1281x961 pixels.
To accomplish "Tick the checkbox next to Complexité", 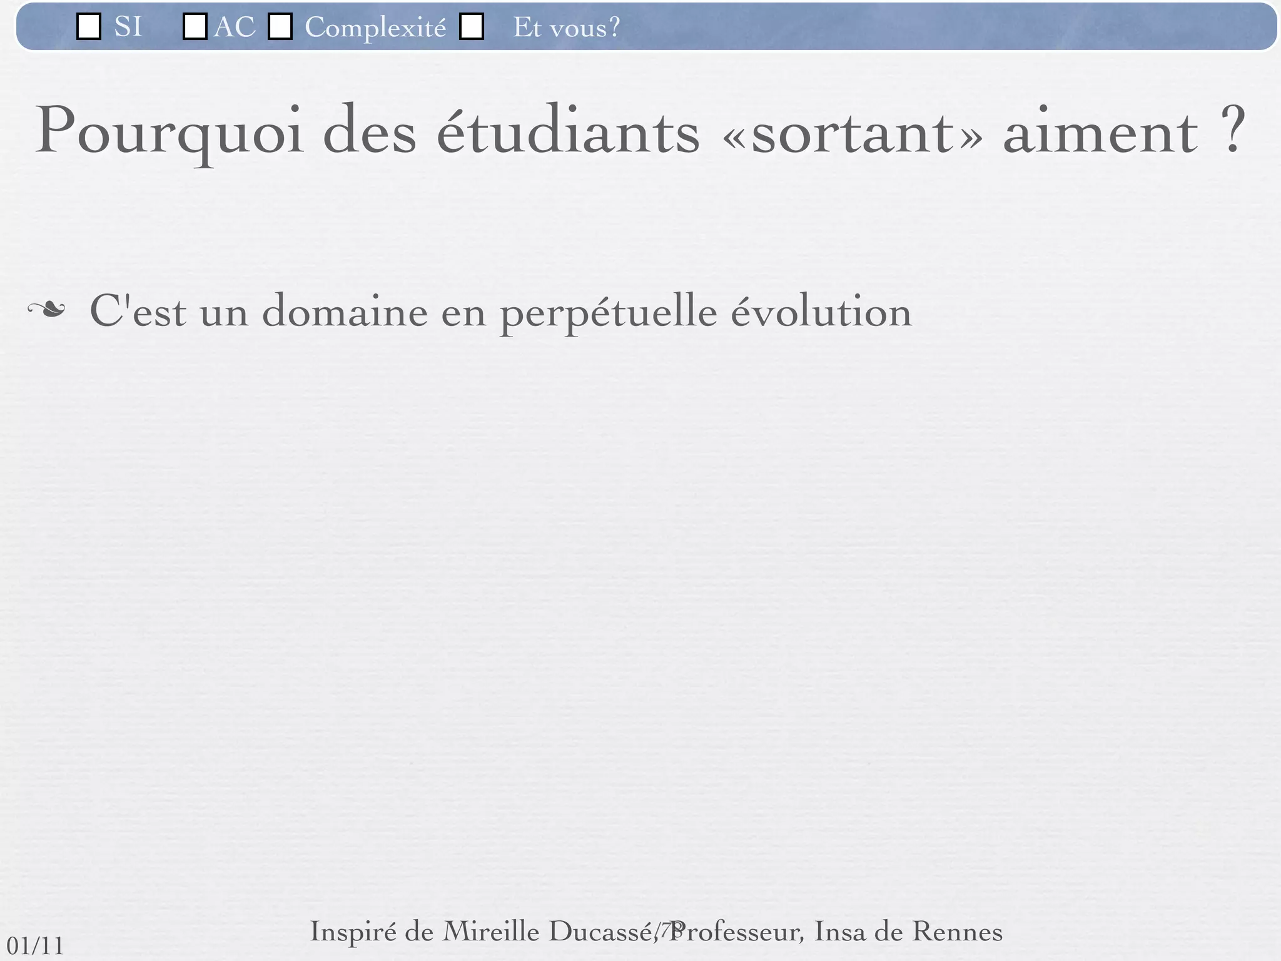I will (280, 27).
